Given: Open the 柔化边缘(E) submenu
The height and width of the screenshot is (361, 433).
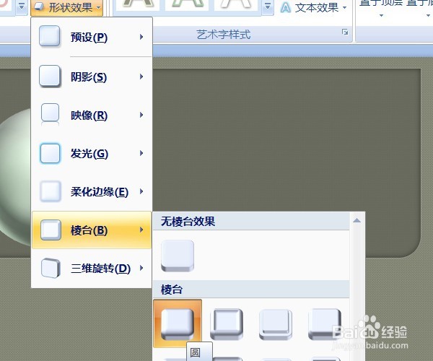Looking at the screenshot, I should pos(92,191).
